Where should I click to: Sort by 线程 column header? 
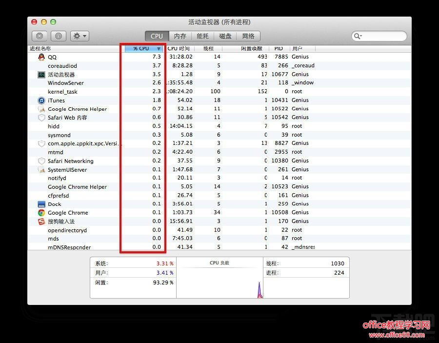(208, 48)
